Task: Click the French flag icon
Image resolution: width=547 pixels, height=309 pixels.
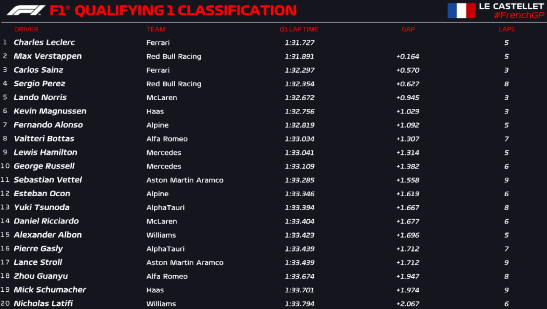Action: point(461,11)
